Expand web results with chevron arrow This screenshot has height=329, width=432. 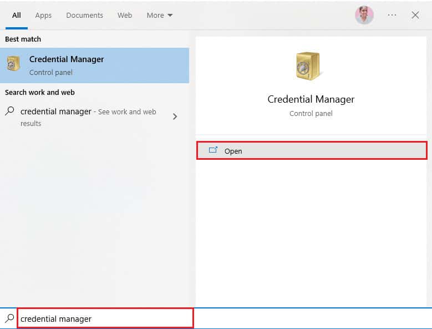click(x=175, y=117)
